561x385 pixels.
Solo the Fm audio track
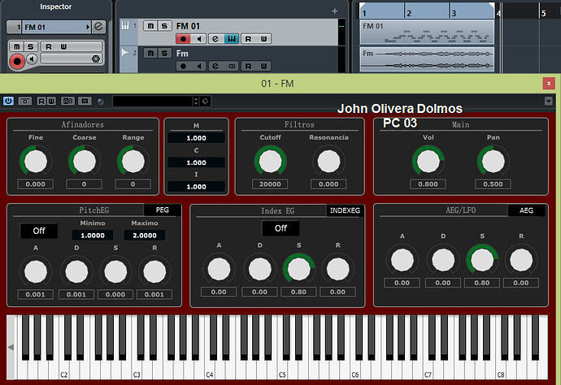point(166,53)
